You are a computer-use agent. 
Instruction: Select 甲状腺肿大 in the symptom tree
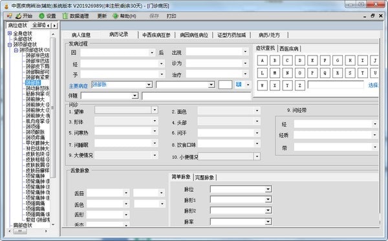coord(38,143)
